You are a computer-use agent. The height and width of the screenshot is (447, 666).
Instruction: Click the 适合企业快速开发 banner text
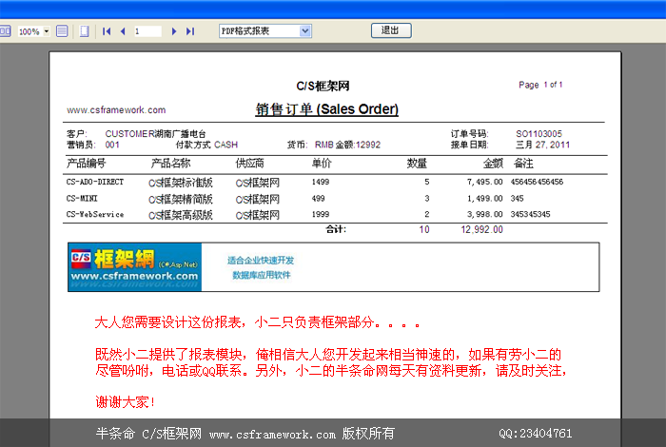[x=261, y=260]
